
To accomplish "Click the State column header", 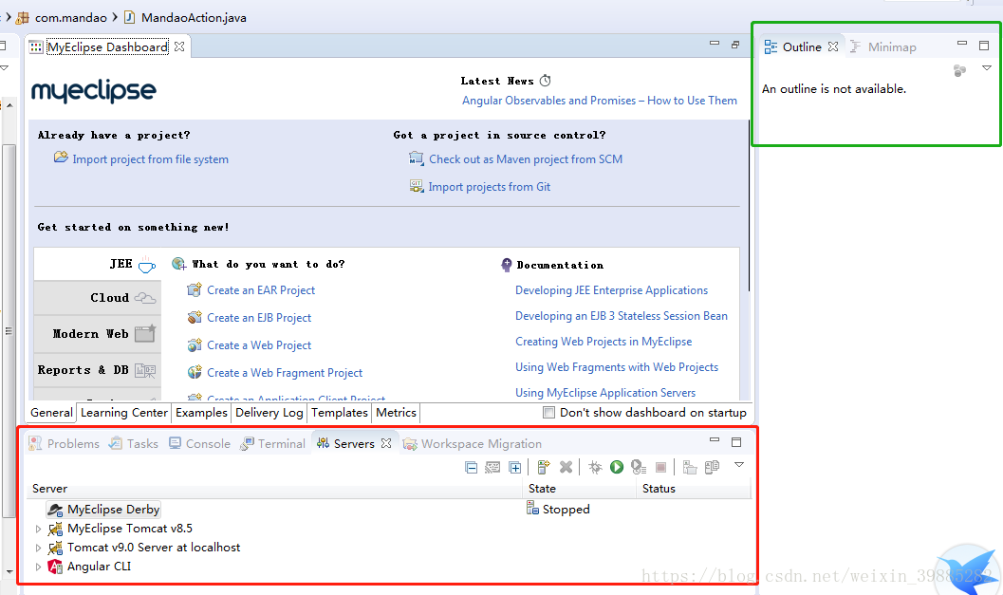I will 580,488.
